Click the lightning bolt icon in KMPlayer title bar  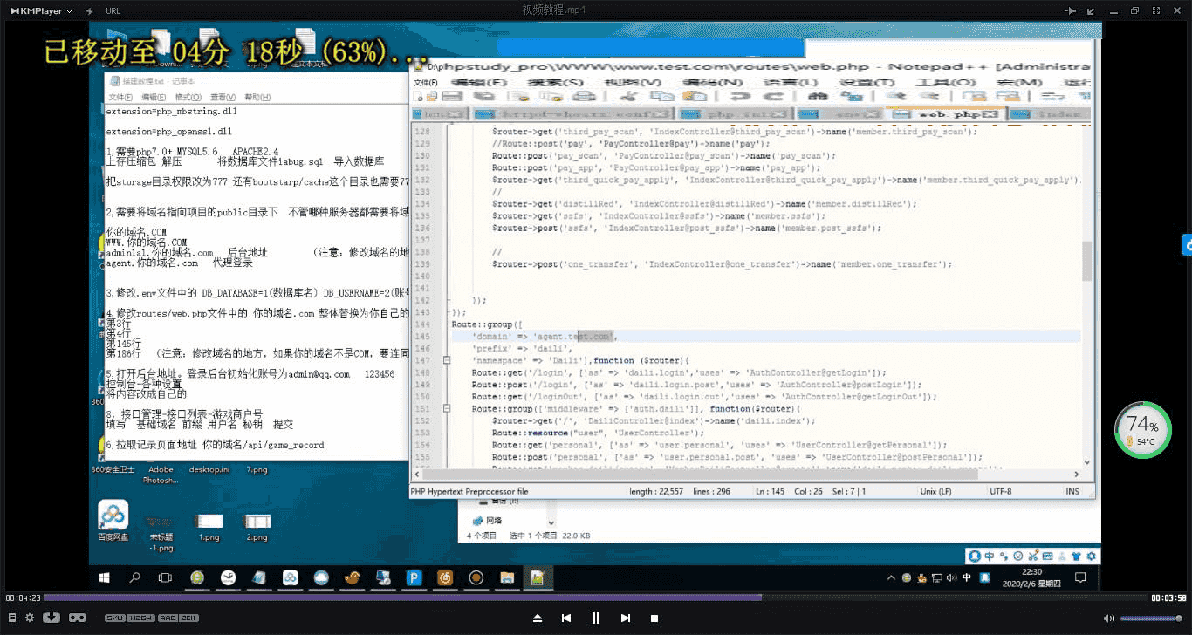point(88,10)
